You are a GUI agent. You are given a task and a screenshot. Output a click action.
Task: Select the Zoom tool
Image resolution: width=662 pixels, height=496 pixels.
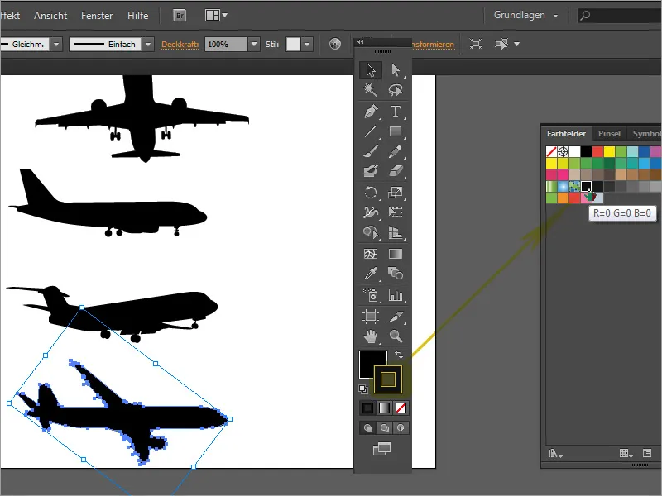pos(396,336)
